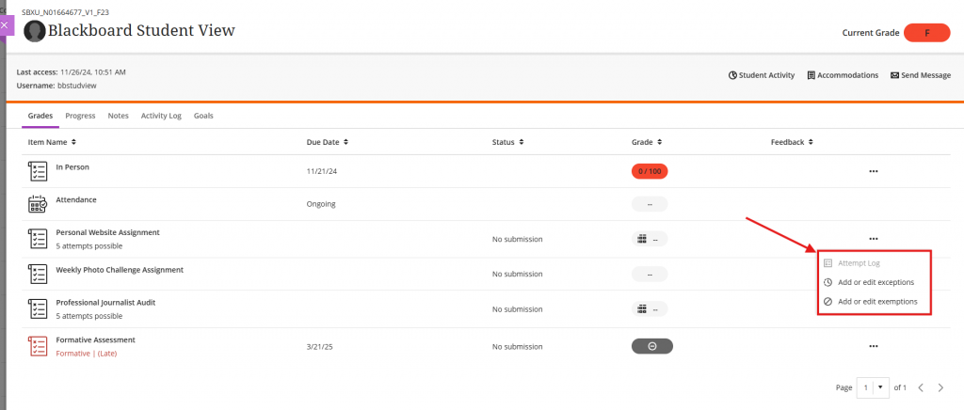Open Weekly Photo Challenge Assignment

click(x=120, y=270)
